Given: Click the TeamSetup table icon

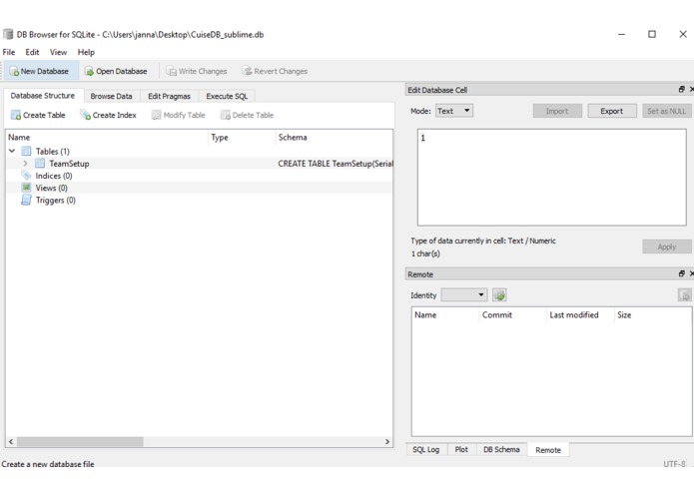Looking at the screenshot, I should pyautogui.click(x=40, y=164).
